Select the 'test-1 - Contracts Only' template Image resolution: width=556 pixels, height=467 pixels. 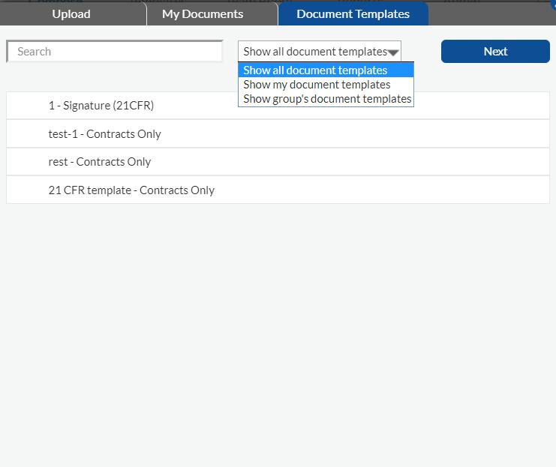pyautogui.click(x=278, y=134)
